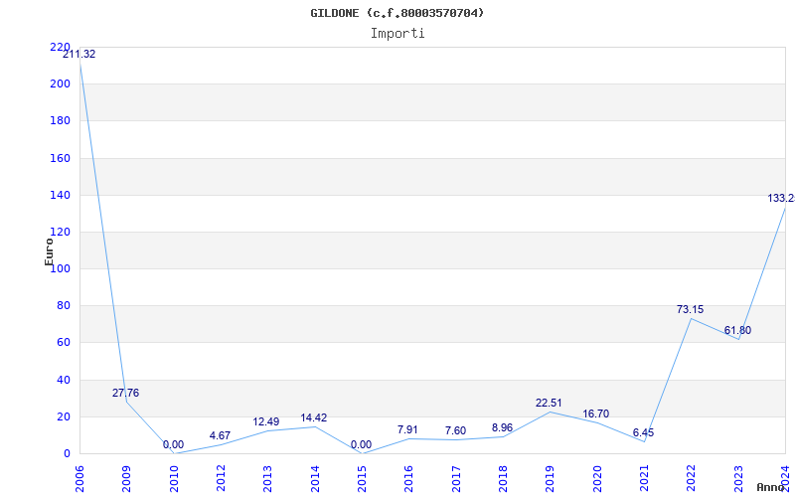Image resolution: width=795 pixels, height=497 pixels.
Task: Click the 7.60 data label above 2017
Action: tap(455, 430)
